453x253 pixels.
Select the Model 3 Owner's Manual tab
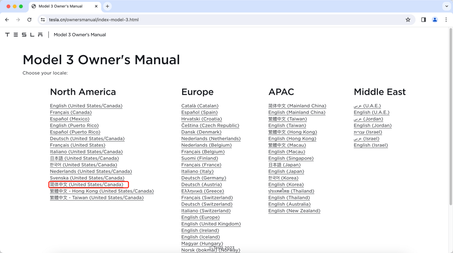[x=65, y=6]
